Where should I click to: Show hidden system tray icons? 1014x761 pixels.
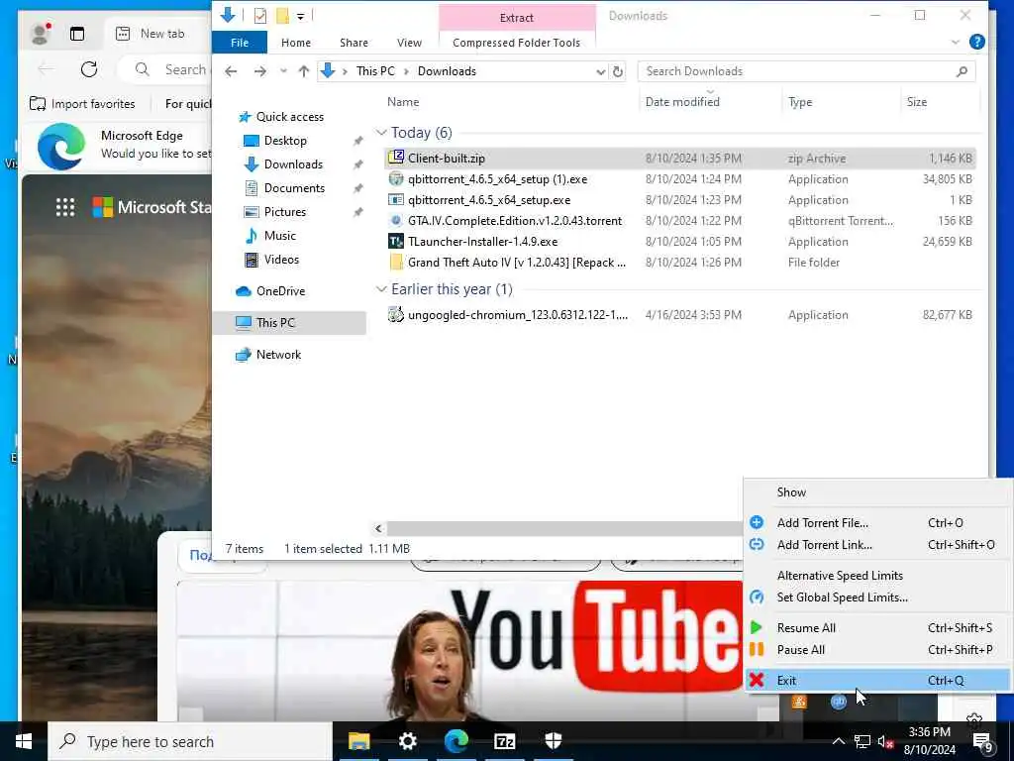pyautogui.click(x=838, y=741)
